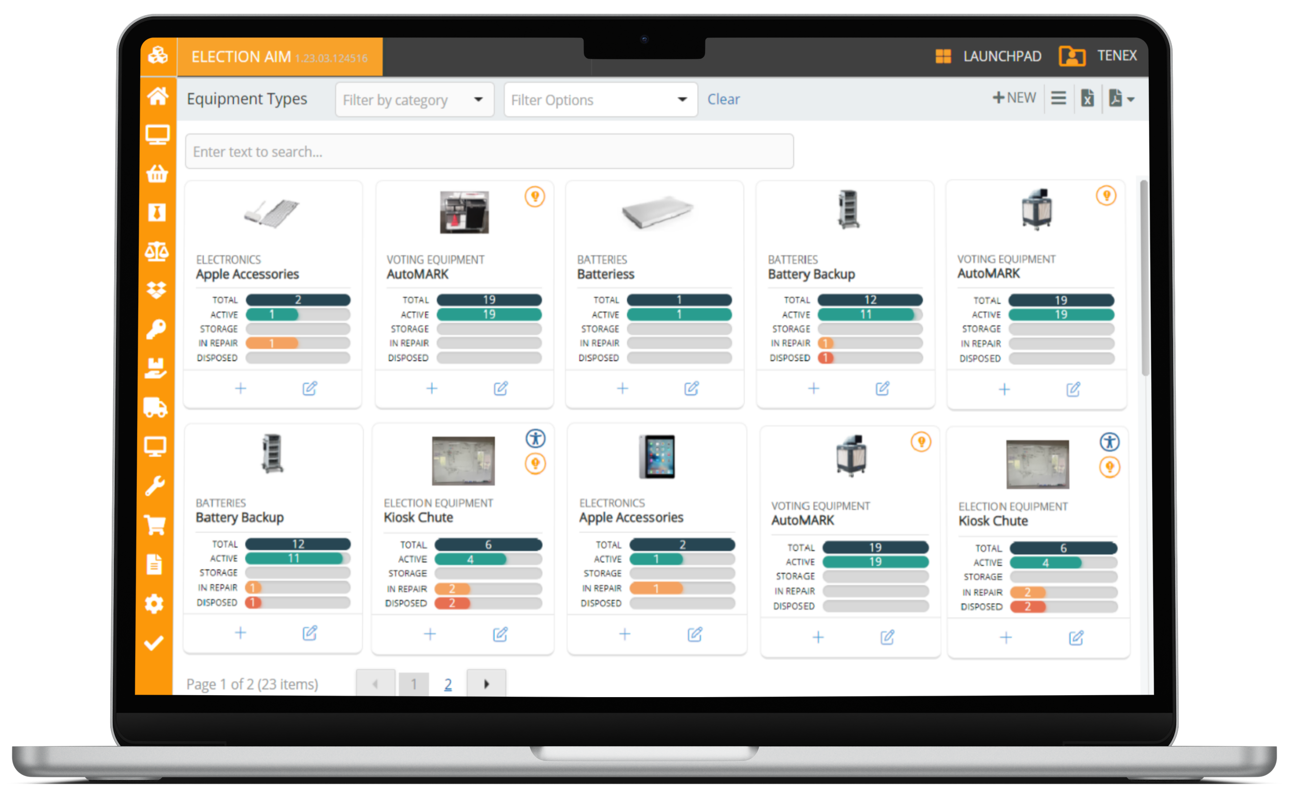Open the delivery truck sidebar icon
Screen dimensions: 1316x794
pos(155,408)
